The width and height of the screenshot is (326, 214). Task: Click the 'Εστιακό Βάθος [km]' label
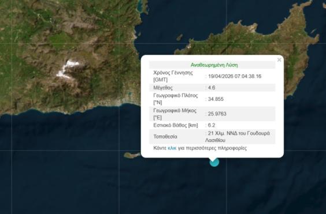click(176, 125)
